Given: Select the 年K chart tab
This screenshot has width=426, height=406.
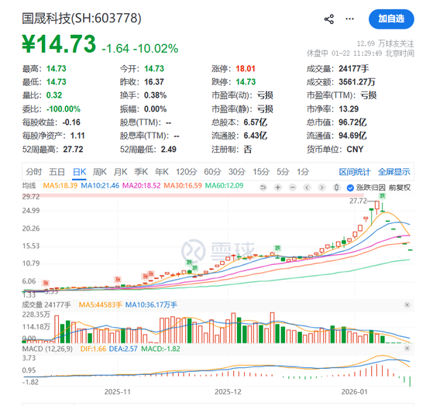Looking at the screenshot, I should coord(162,172).
